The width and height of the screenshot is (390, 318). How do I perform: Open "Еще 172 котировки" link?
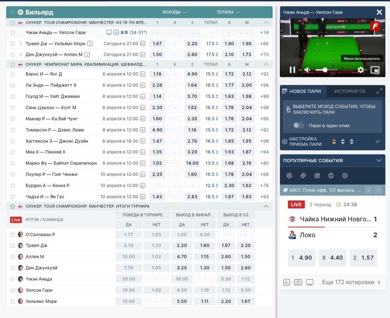pyautogui.click(x=351, y=282)
